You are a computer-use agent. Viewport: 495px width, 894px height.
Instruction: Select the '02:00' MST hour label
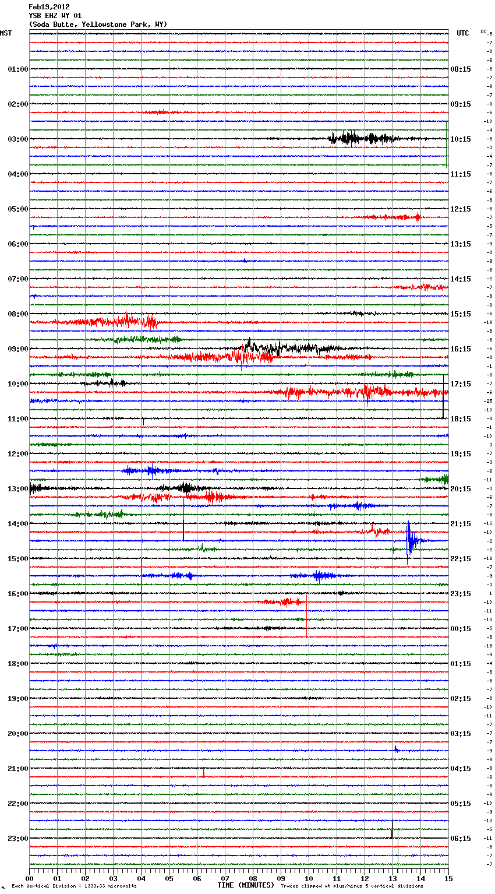(18, 104)
